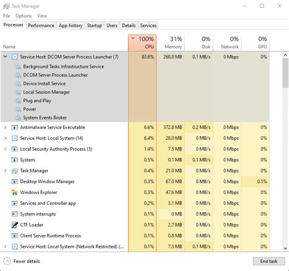The image size is (289, 271).
Task: Click the CTF Loader pen icon
Action: pyautogui.click(x=15, y=225)
